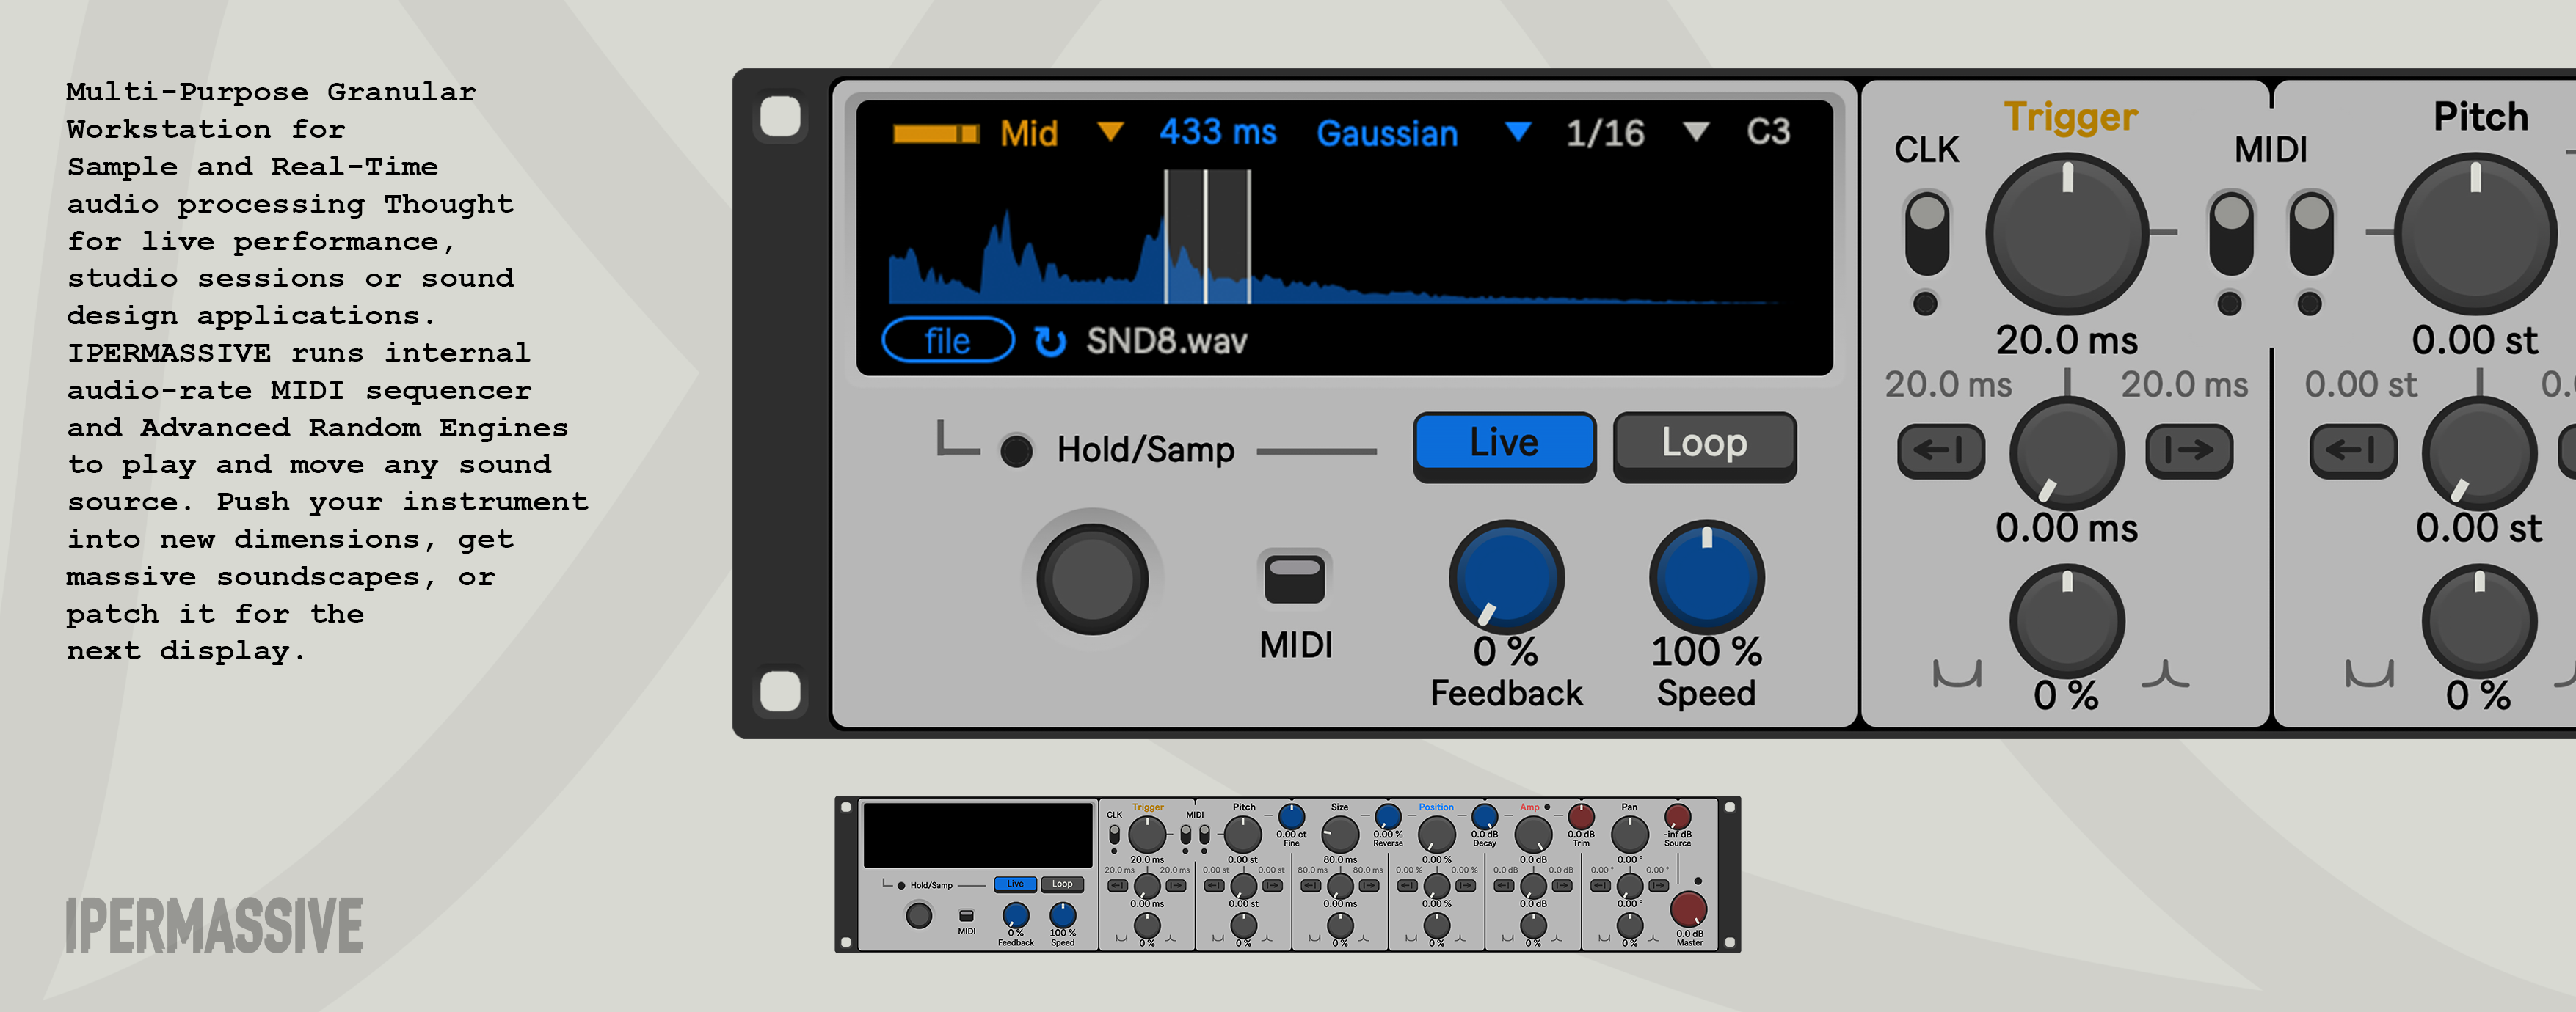The width and height of the screenshot is (2576, 1012).
Task: Enable the Hold/Samp radio dot
Action: [1016, 450]
